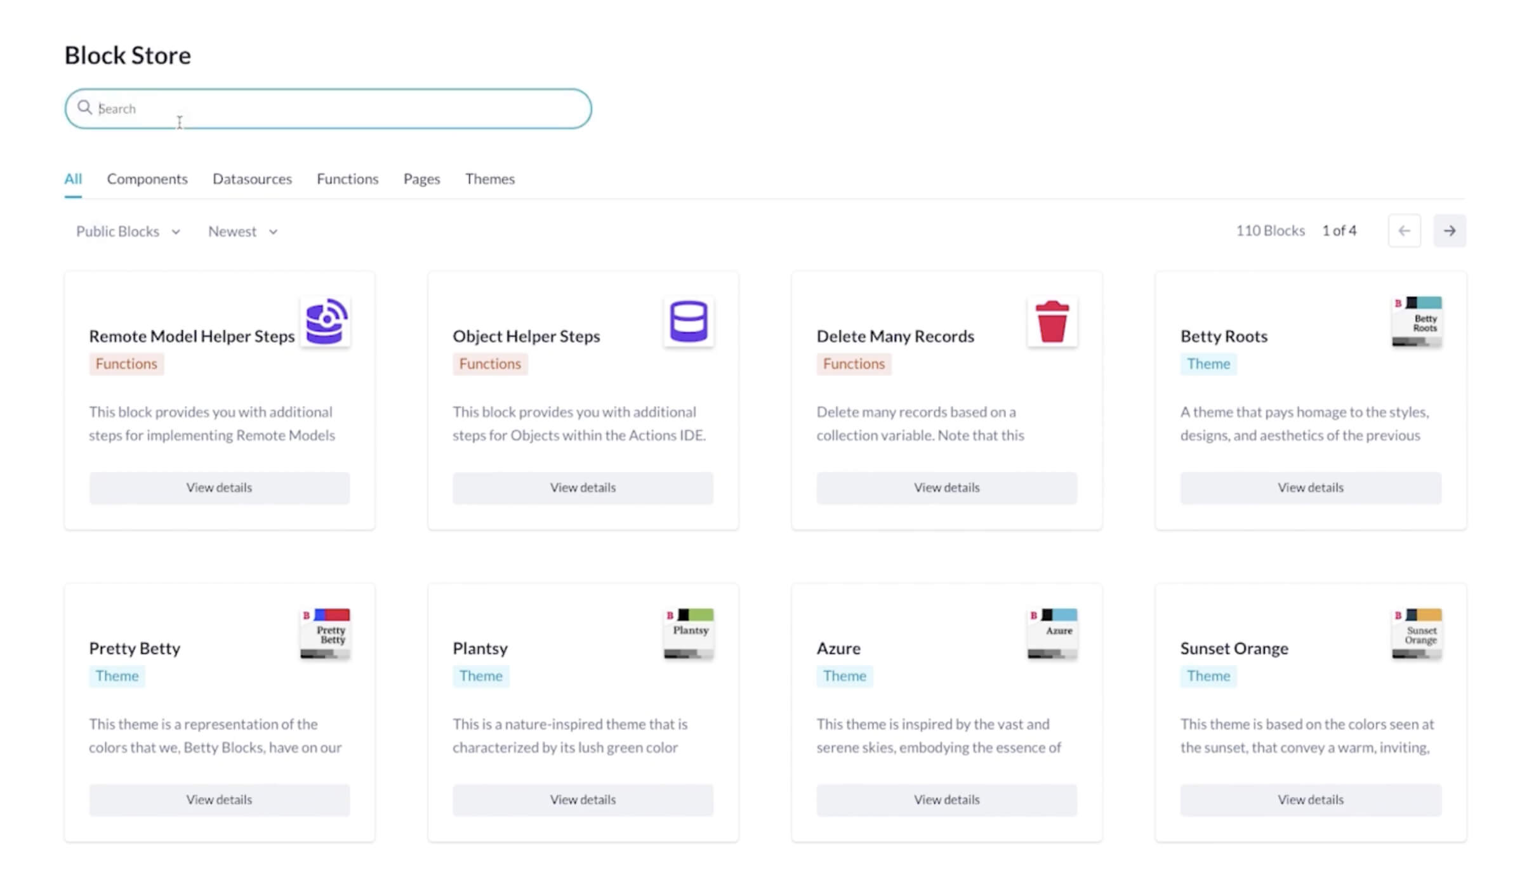Click the Plantsy theme icon
Image resolution: width=1515 pixels, height=884 pixels.
[689, 633]
